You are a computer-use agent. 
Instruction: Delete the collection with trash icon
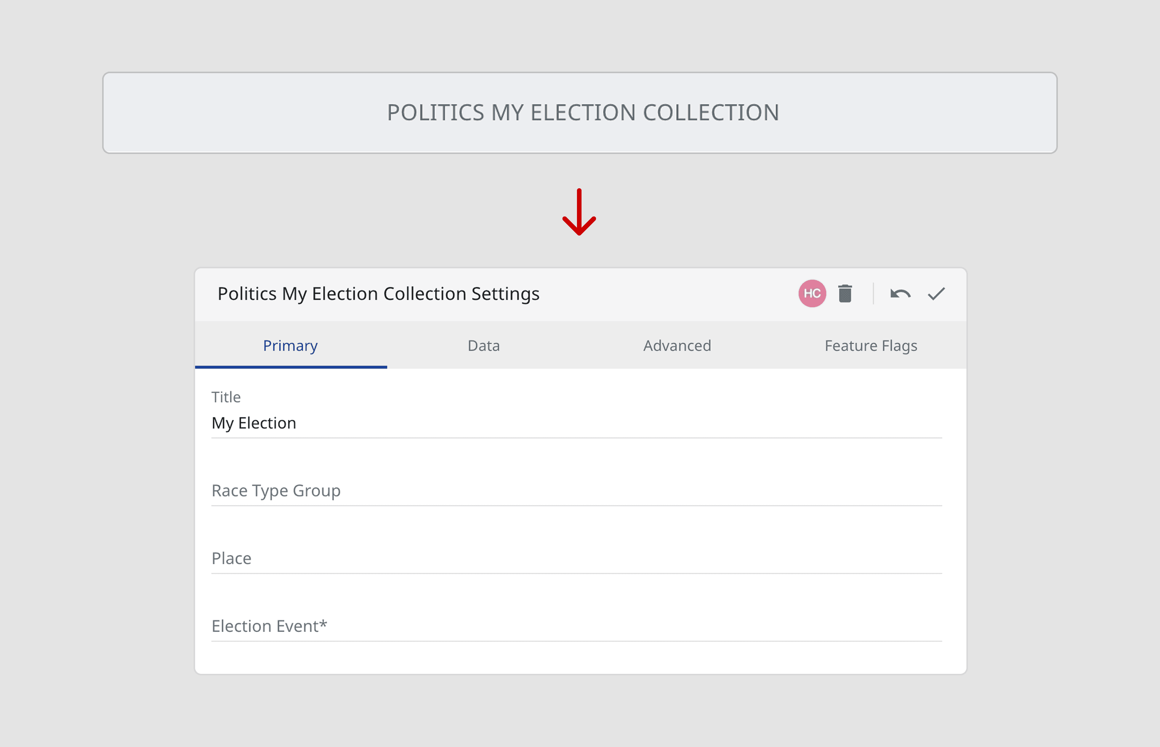pyautogui.click(x=845, y=293)
